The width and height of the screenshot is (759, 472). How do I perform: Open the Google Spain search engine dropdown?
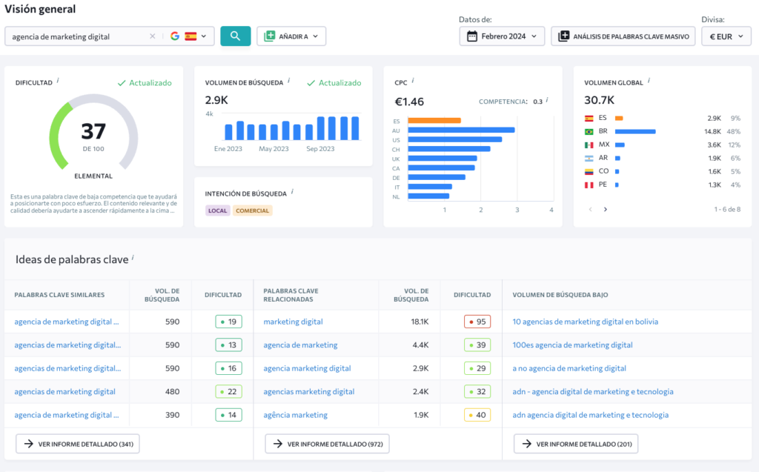[189, 36]
